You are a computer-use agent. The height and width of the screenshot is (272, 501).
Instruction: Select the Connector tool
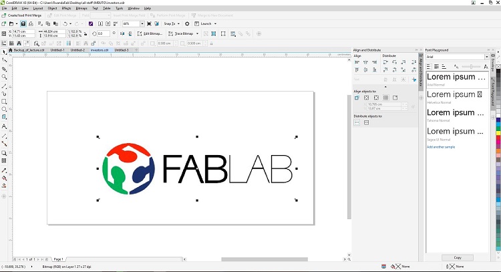4,144
